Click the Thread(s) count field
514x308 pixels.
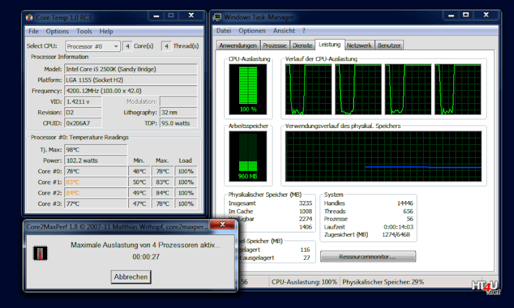[167, 46]
